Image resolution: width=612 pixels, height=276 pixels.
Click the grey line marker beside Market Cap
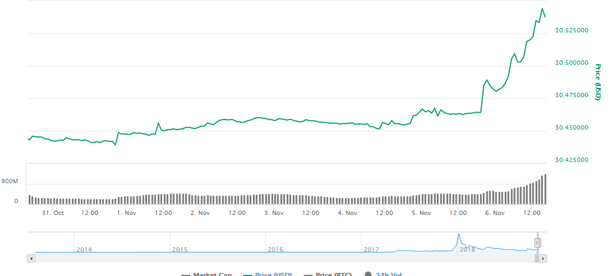185,275
